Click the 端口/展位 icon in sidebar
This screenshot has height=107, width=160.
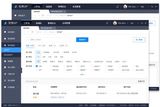[5, 67]
